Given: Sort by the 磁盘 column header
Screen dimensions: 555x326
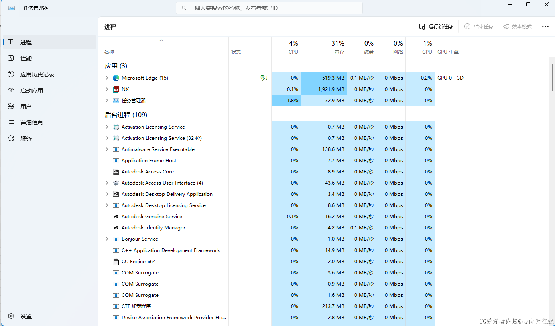Looking at the screenshot, I should coord(362,47).
